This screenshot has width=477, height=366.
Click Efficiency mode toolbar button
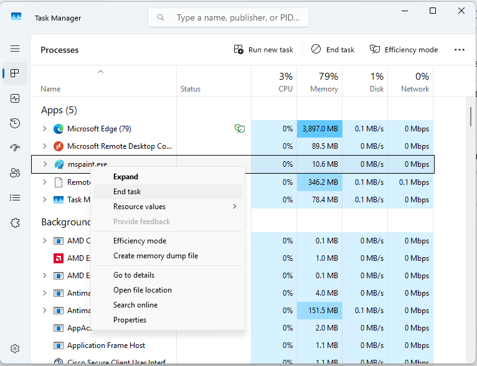point(404,50)
